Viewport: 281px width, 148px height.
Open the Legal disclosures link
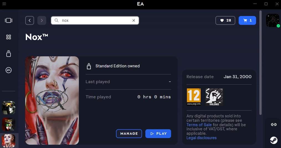(202, 138)
